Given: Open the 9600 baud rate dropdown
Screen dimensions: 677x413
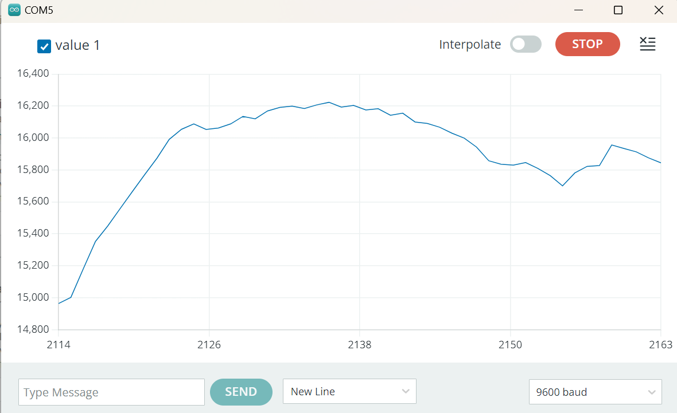Looking at the screenshot, I should pos(595,392).
